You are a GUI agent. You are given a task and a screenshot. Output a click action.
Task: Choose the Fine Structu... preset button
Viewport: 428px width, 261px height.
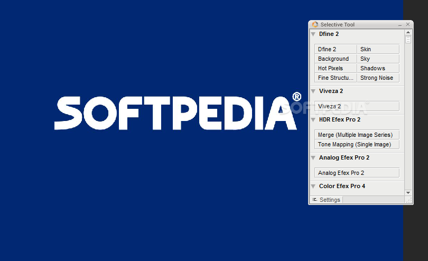tap(336, 78)
